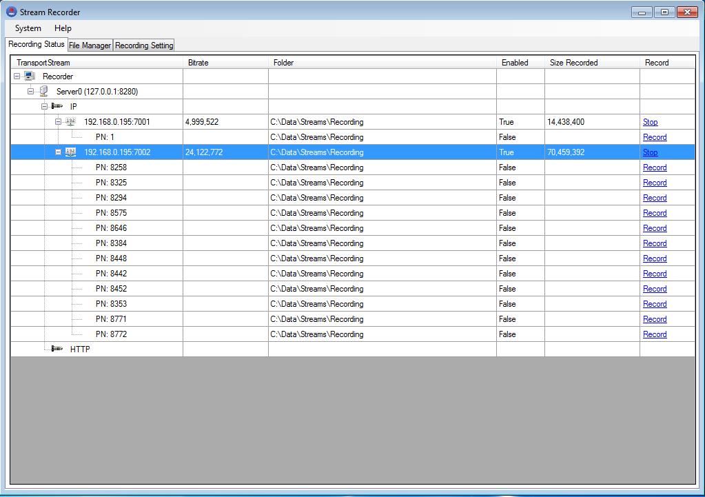Collapse the Server0 tree node
705x497 pixels.
pos(31,92)
